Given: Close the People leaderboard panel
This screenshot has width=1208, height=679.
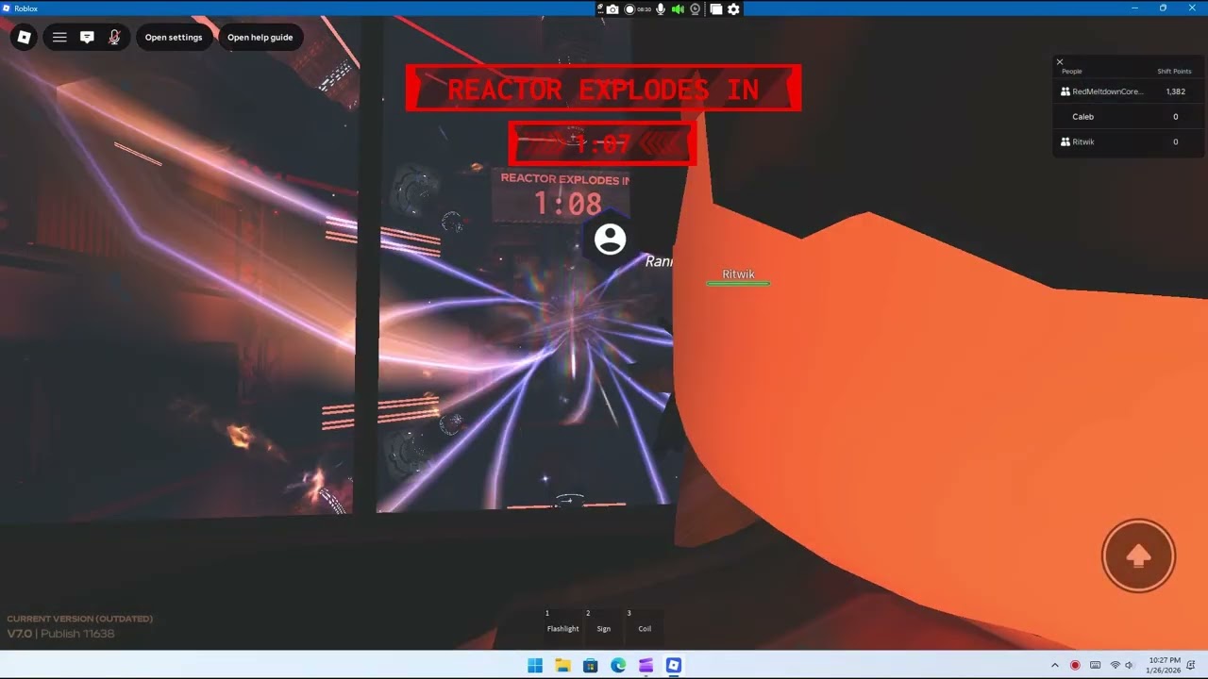Looking at the screenshot, I should (x=1060, y=62).
